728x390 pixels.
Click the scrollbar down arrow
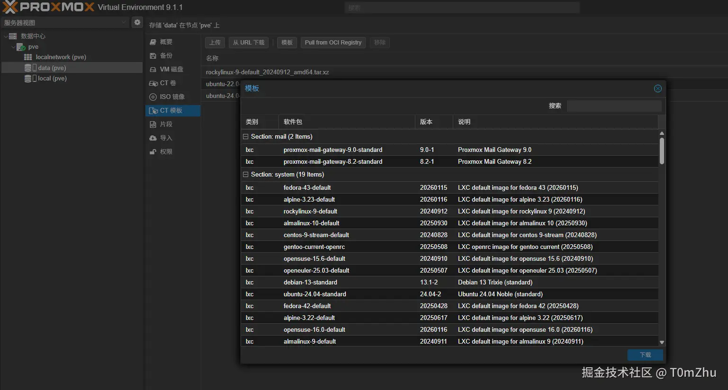coord(662,342)
